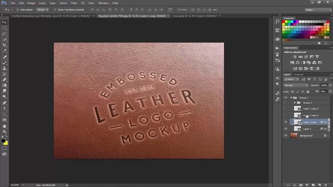Show the Layer 1 copy 3 layer
The image size is (333, 187).
[x=286, y=109]
